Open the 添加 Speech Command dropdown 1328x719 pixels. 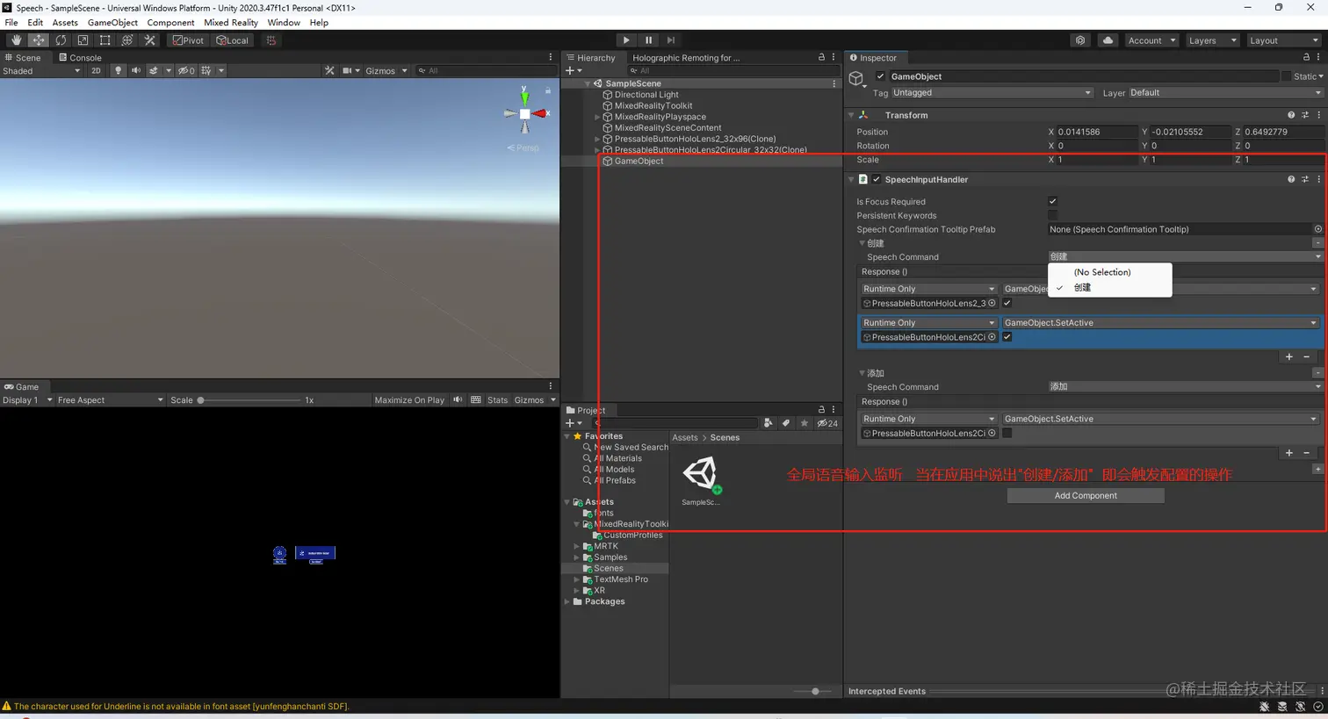pyautogui.click(x=1185, y=386)
